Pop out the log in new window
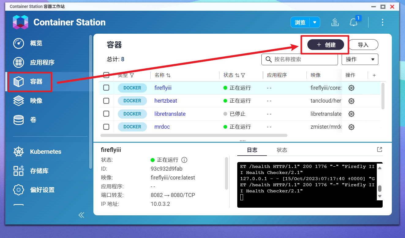Image resolution: width=405 pixels, height=238 pixels. [380, 149]
